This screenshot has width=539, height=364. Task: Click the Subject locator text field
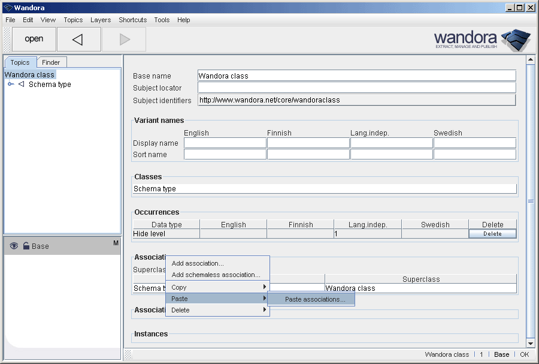pos(356,88)
